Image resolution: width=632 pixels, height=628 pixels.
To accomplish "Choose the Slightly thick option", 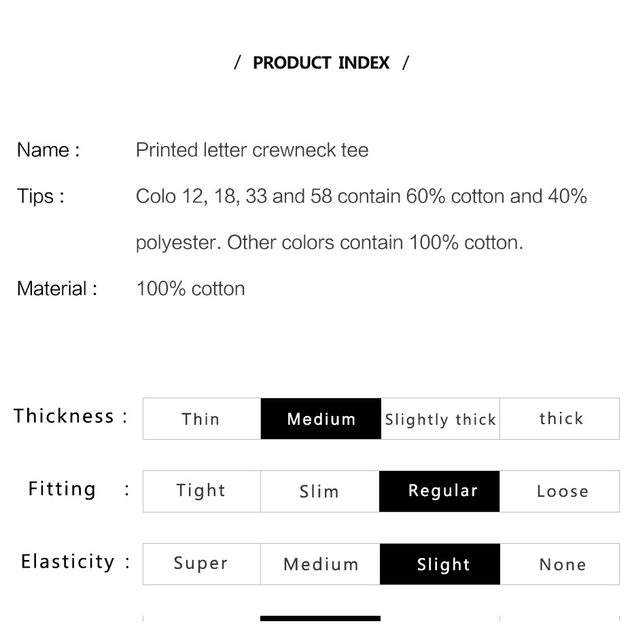I will pos(440,419).
